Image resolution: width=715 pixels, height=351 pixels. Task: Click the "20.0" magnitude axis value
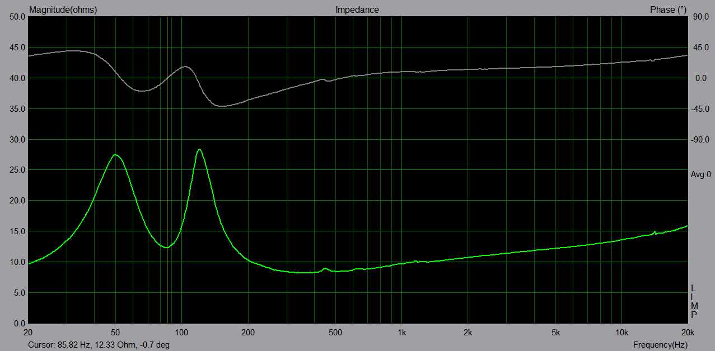tap(18, 201)
